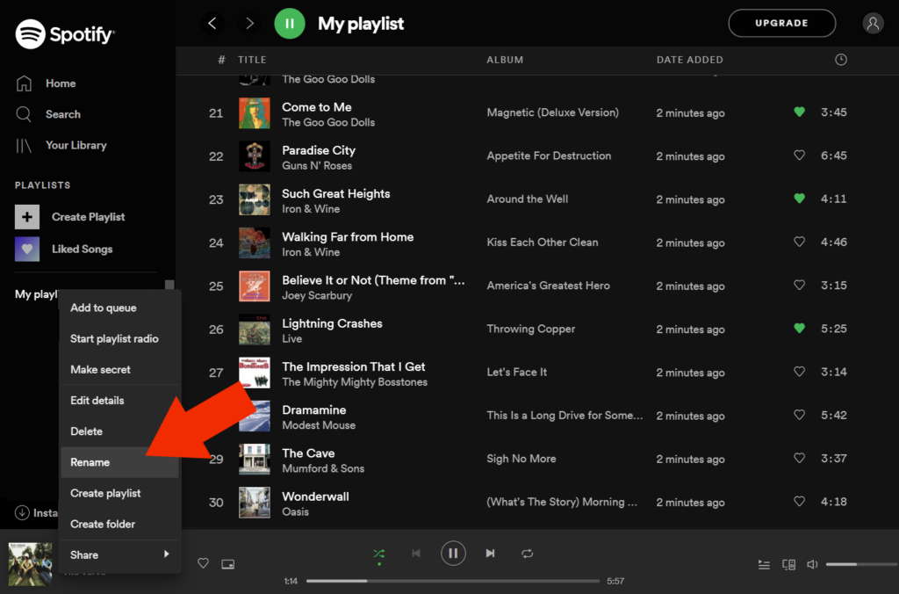Click the Install App download icon
The height and width of the screenshot is (594, 899).
pyautogui.click(x=22, y=512)
